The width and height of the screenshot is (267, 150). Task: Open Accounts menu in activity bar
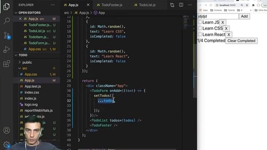pyautogui.click(x=7, y=130)
